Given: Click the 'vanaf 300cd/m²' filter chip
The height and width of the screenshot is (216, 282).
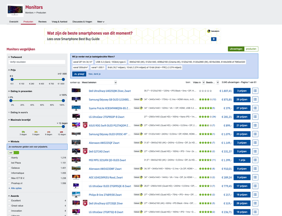Looking at the screenshot, I should (x=81, y=67).
